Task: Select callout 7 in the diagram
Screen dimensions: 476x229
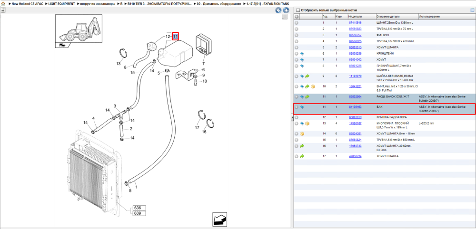Action: [204, 64]
